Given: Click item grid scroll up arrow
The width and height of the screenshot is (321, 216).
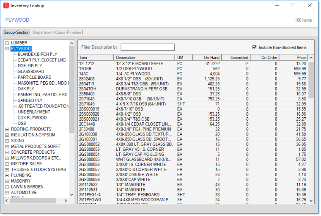Looking at the screenshot, I should (x=311, y=58).
